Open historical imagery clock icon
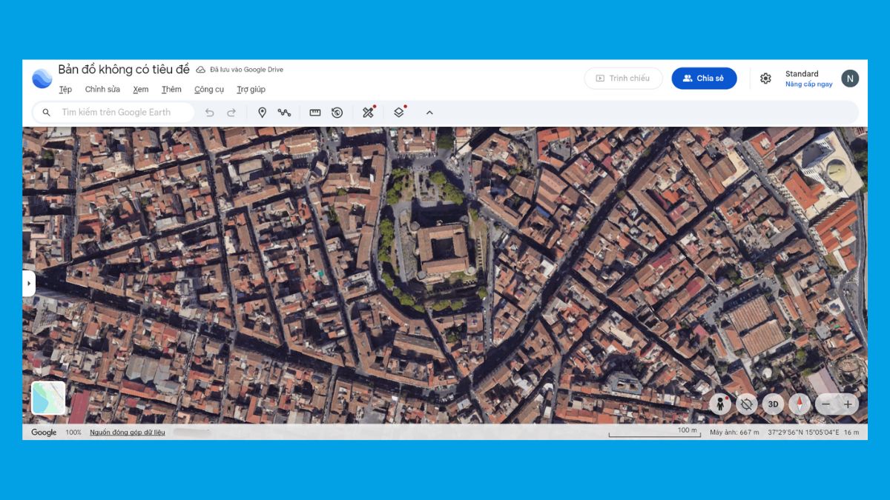Viewport: 890px width, 500px height. point(337,113)
